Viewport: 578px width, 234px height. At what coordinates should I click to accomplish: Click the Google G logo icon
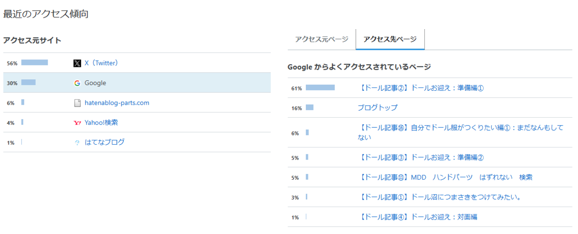click(x=77, y=83)
